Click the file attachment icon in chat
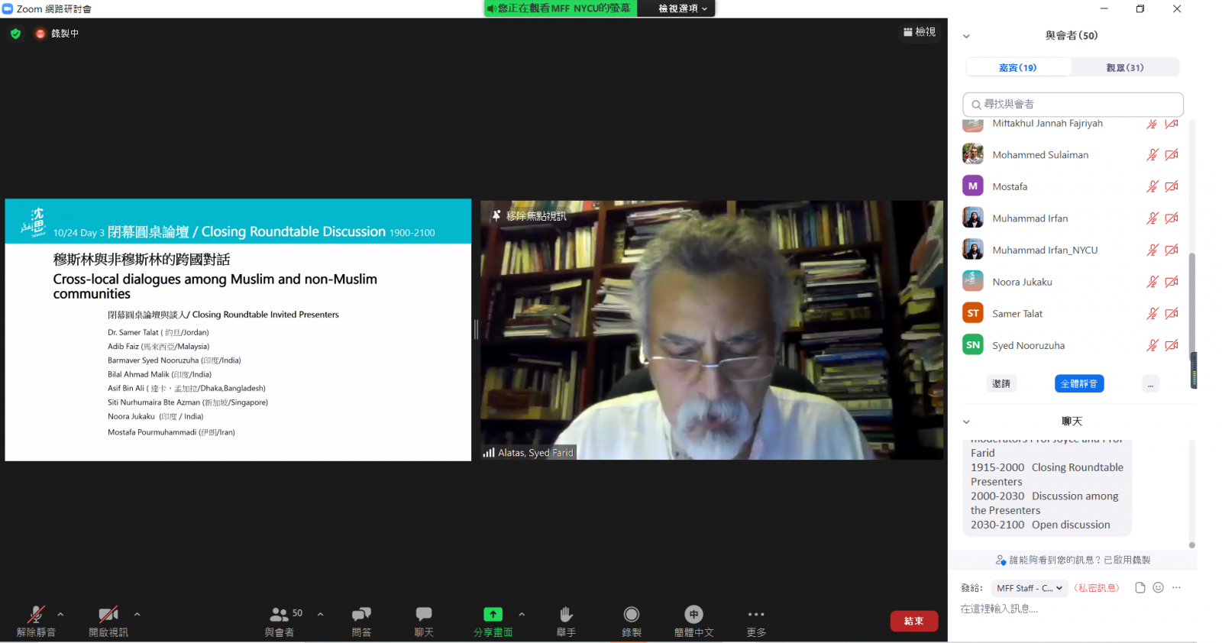 pyautogui.click(x=1140, y=588)
